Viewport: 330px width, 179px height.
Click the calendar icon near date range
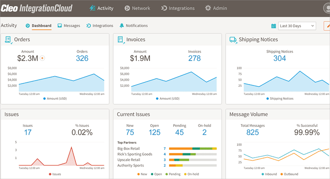coord(273,26)
